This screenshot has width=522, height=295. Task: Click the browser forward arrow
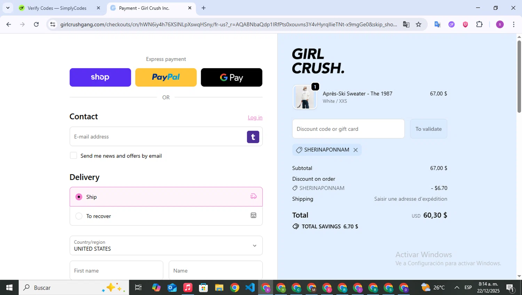tap(23, 24)
